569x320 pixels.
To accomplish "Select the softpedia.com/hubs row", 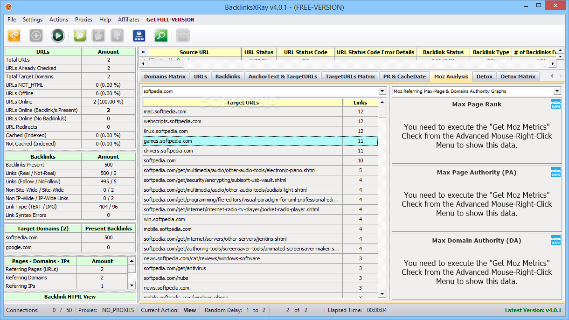I will click(x=260, y=278).
